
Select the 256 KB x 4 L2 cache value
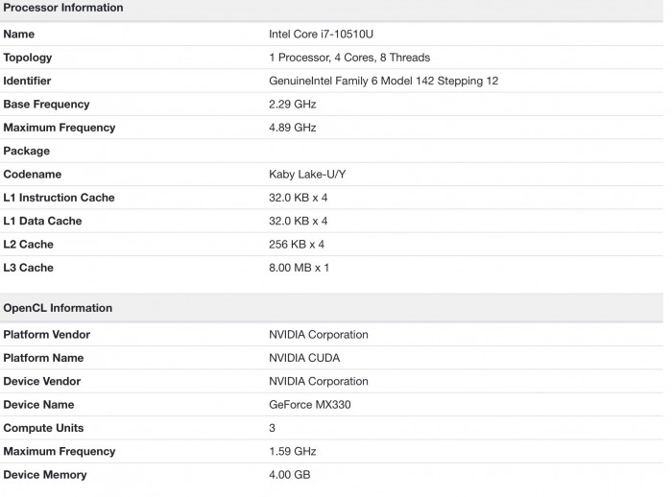(x=297, y=245)
